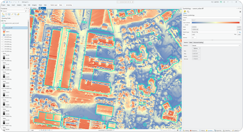
Task: Open the Primary symbology Stretch dropdown
Action: click(212, 18)
